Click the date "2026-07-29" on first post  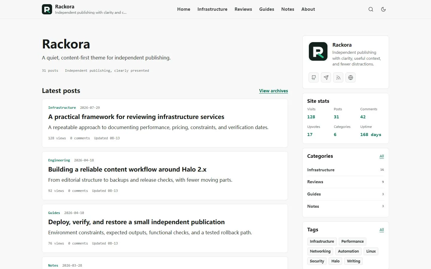click(x=90, y=108)
